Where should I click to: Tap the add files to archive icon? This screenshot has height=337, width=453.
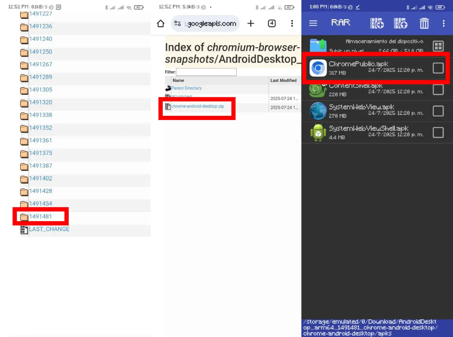377,23
